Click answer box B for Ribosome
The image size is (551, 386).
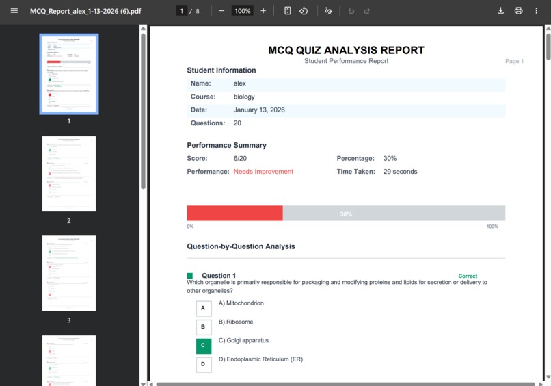[204, 327]
